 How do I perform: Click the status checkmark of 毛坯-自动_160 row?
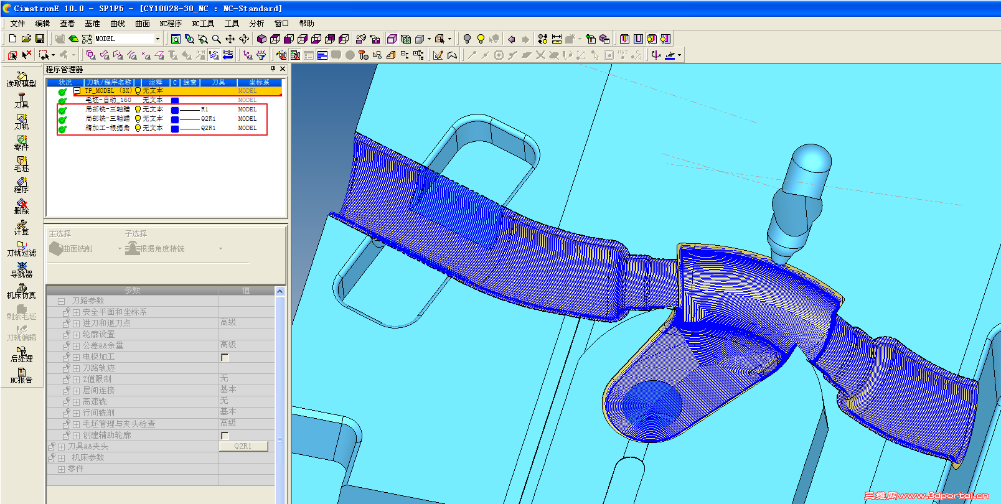(62, 100)
